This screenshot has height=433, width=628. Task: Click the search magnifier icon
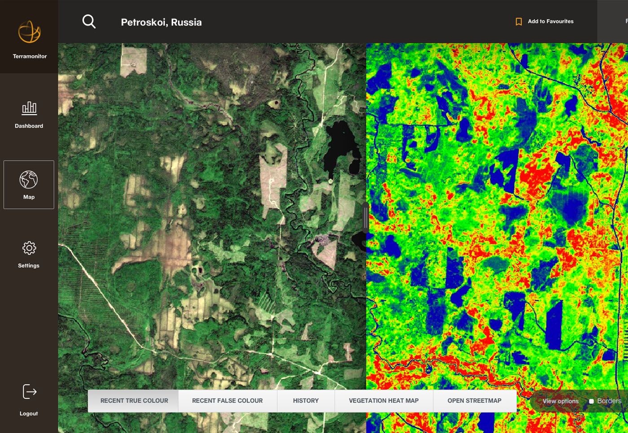pyautogui.click(x=89, y=21)
